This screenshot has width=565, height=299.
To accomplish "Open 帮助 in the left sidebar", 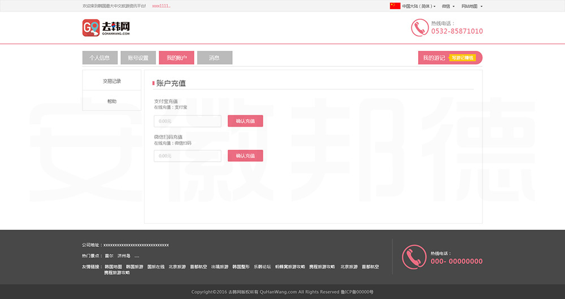I will pyautogui.click(x=112, y=101).
